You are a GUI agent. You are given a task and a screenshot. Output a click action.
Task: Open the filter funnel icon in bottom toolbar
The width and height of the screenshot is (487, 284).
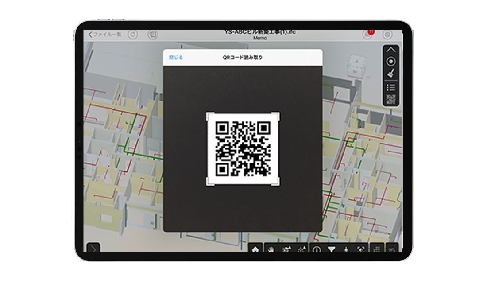click(x=331, y=249)
